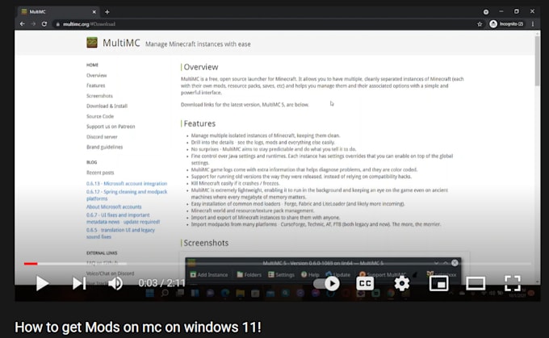
Task: Open Voice/Chat on Discord link
Action: [x=110, y=273]
